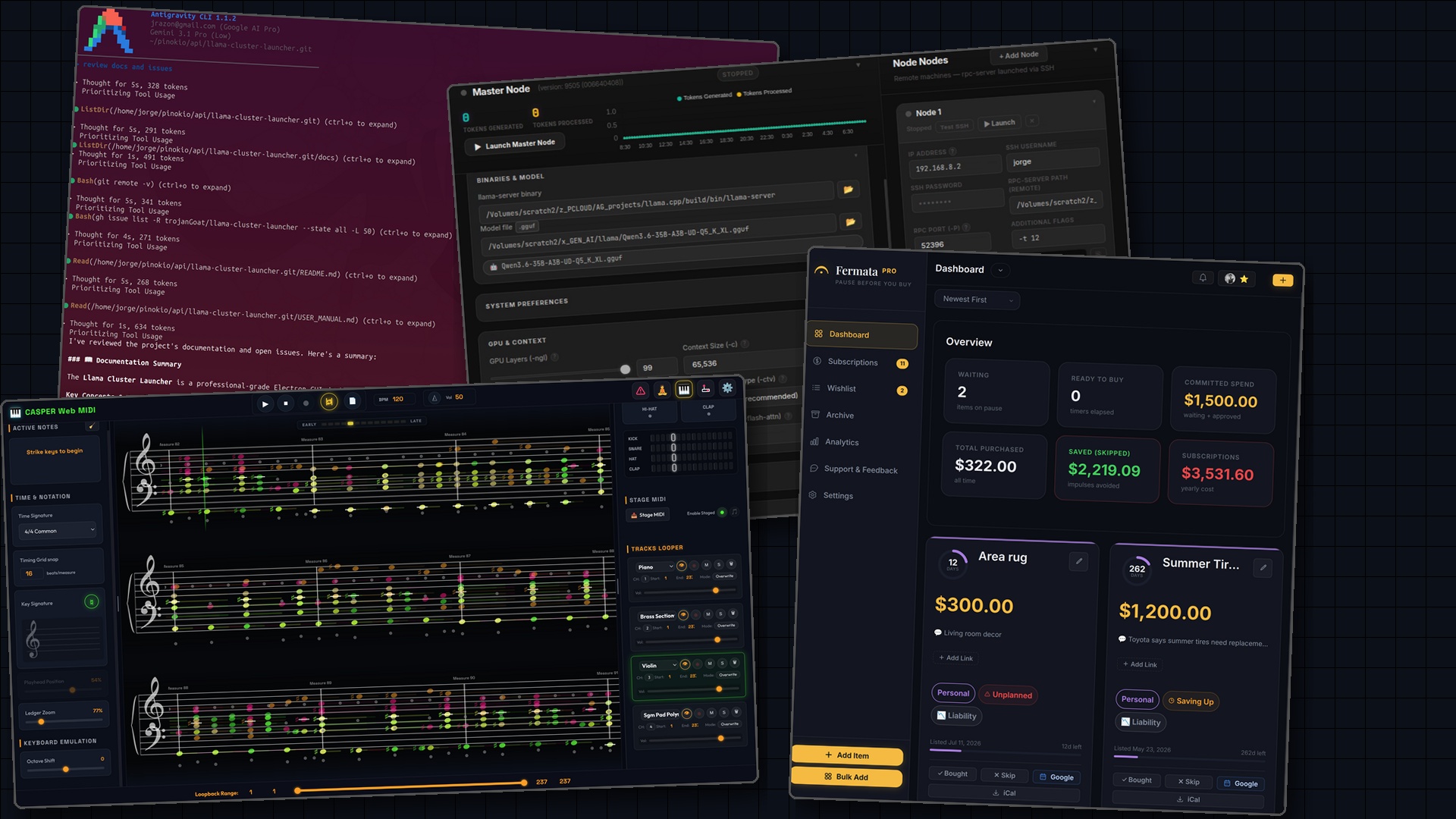
Task: Edit the Summer Tires card with pencil icon
Action: click(x=1263, y=567)
